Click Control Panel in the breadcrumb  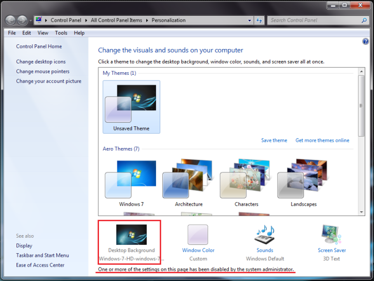click(66, 20)
